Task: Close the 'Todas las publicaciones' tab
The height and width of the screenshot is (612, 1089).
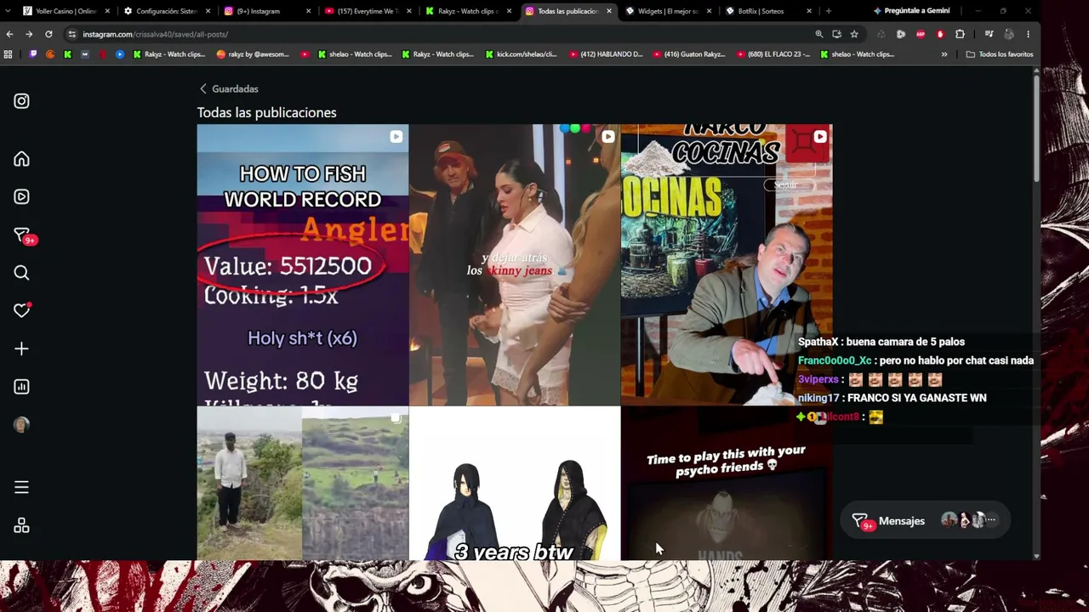Action: [x=609, y=11]
